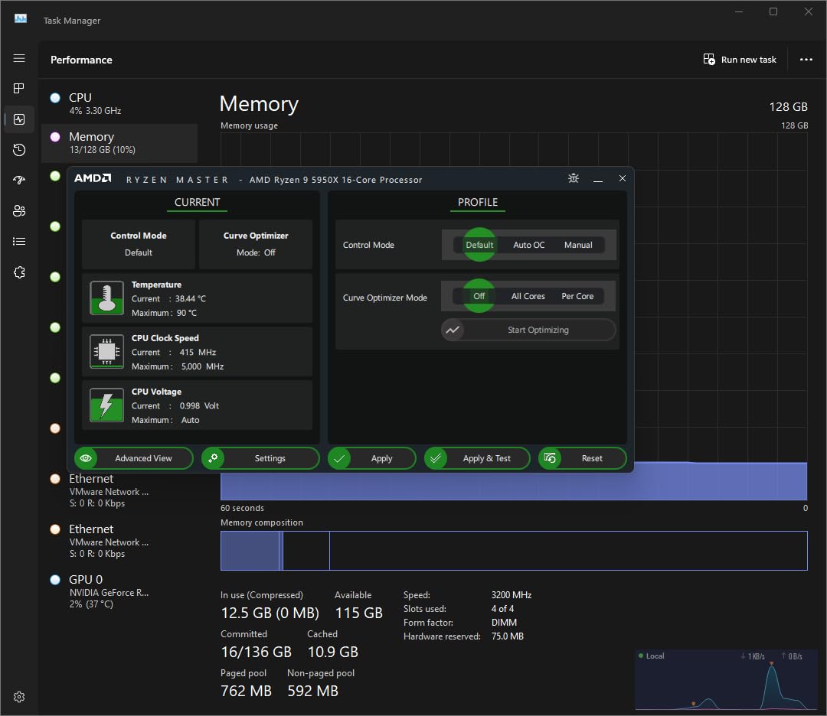Open the App history page icon
The width and height of the screenshot is (827, 716).
coord(19,150)
